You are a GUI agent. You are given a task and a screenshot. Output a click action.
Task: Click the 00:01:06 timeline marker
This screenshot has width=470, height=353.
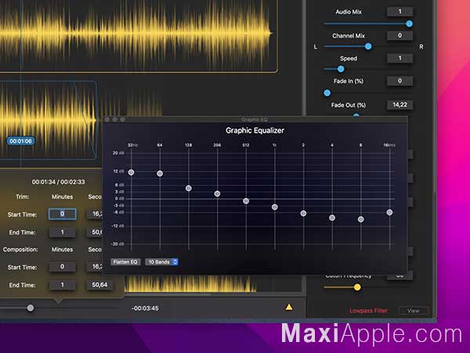pos(20,141)
